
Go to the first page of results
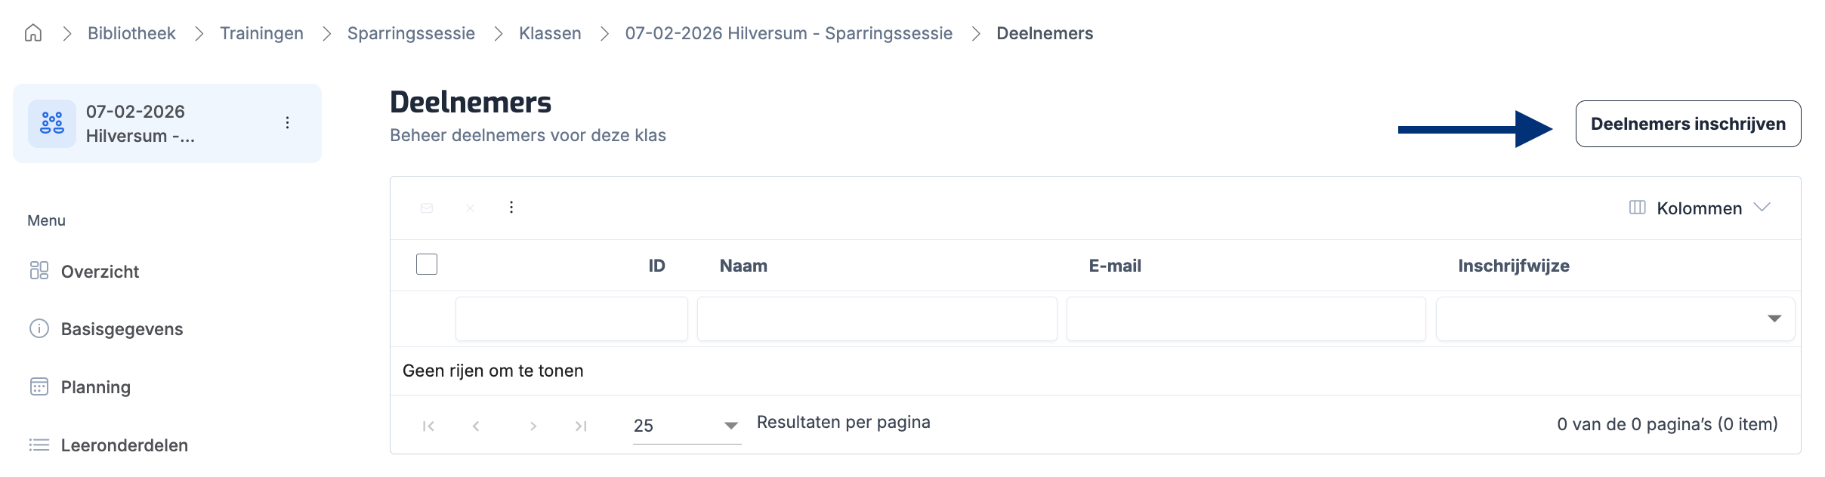[x=428, y=426]
